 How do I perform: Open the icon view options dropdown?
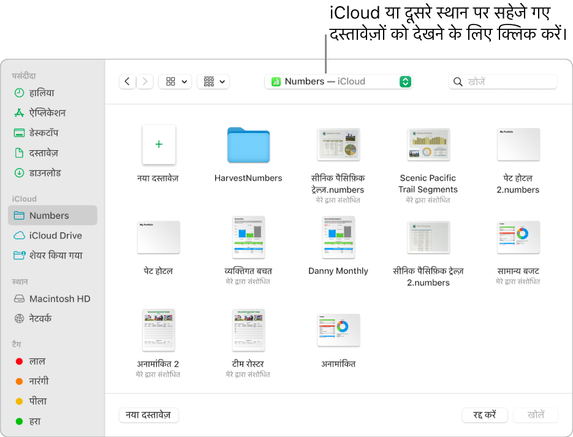[x=176, y=82]
